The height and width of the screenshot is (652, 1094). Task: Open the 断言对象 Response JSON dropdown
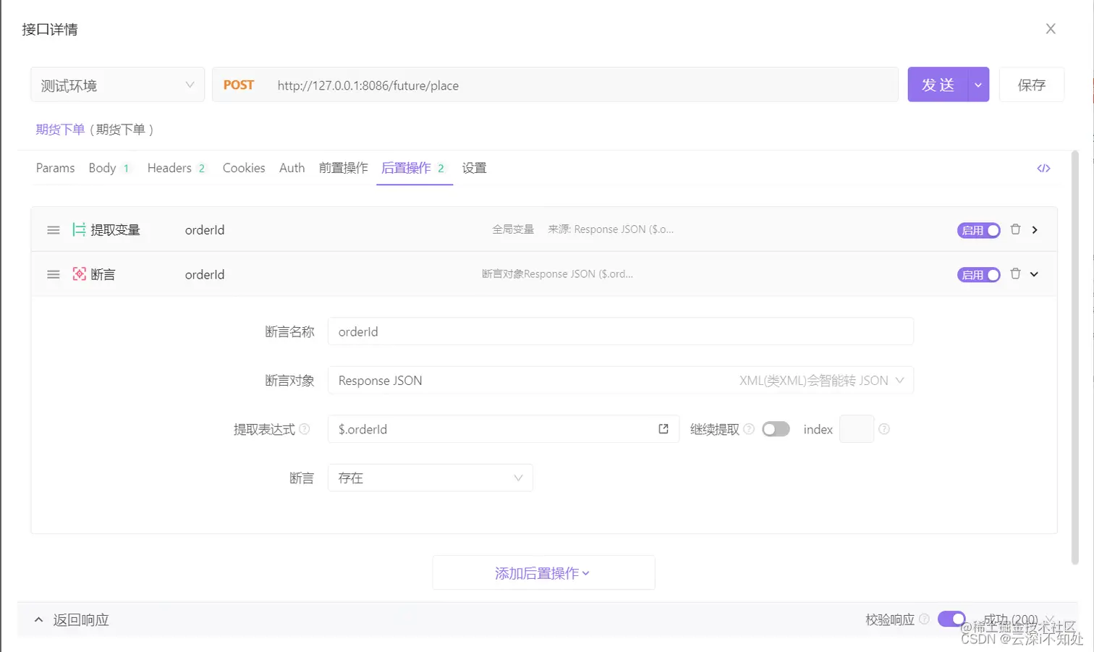click(621, 381)
